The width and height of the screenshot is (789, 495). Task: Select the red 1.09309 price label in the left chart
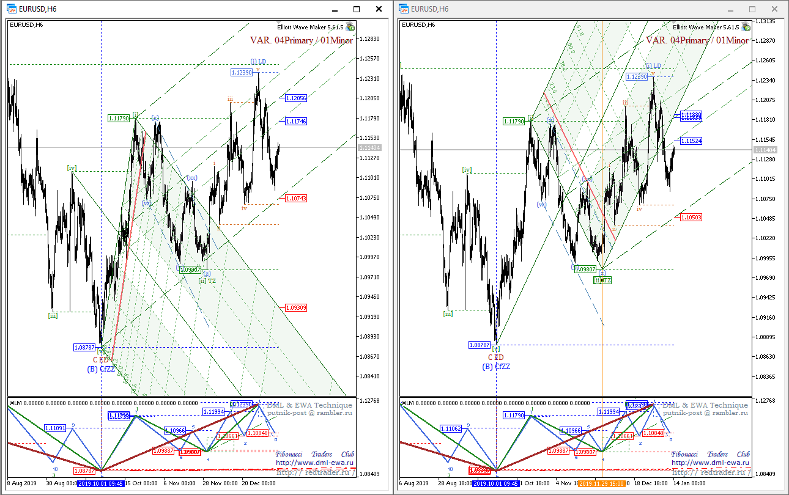[x=297, y=307]
